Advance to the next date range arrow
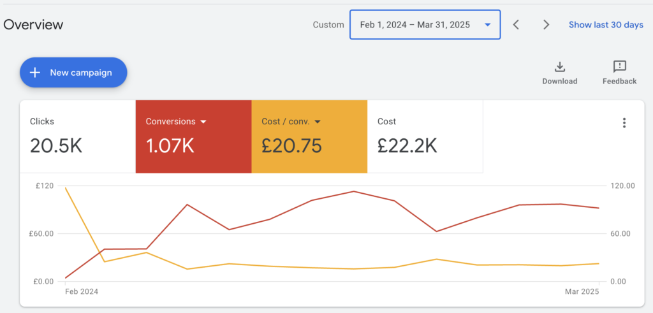This screenshot has width=653, height=313. point(546,25)
